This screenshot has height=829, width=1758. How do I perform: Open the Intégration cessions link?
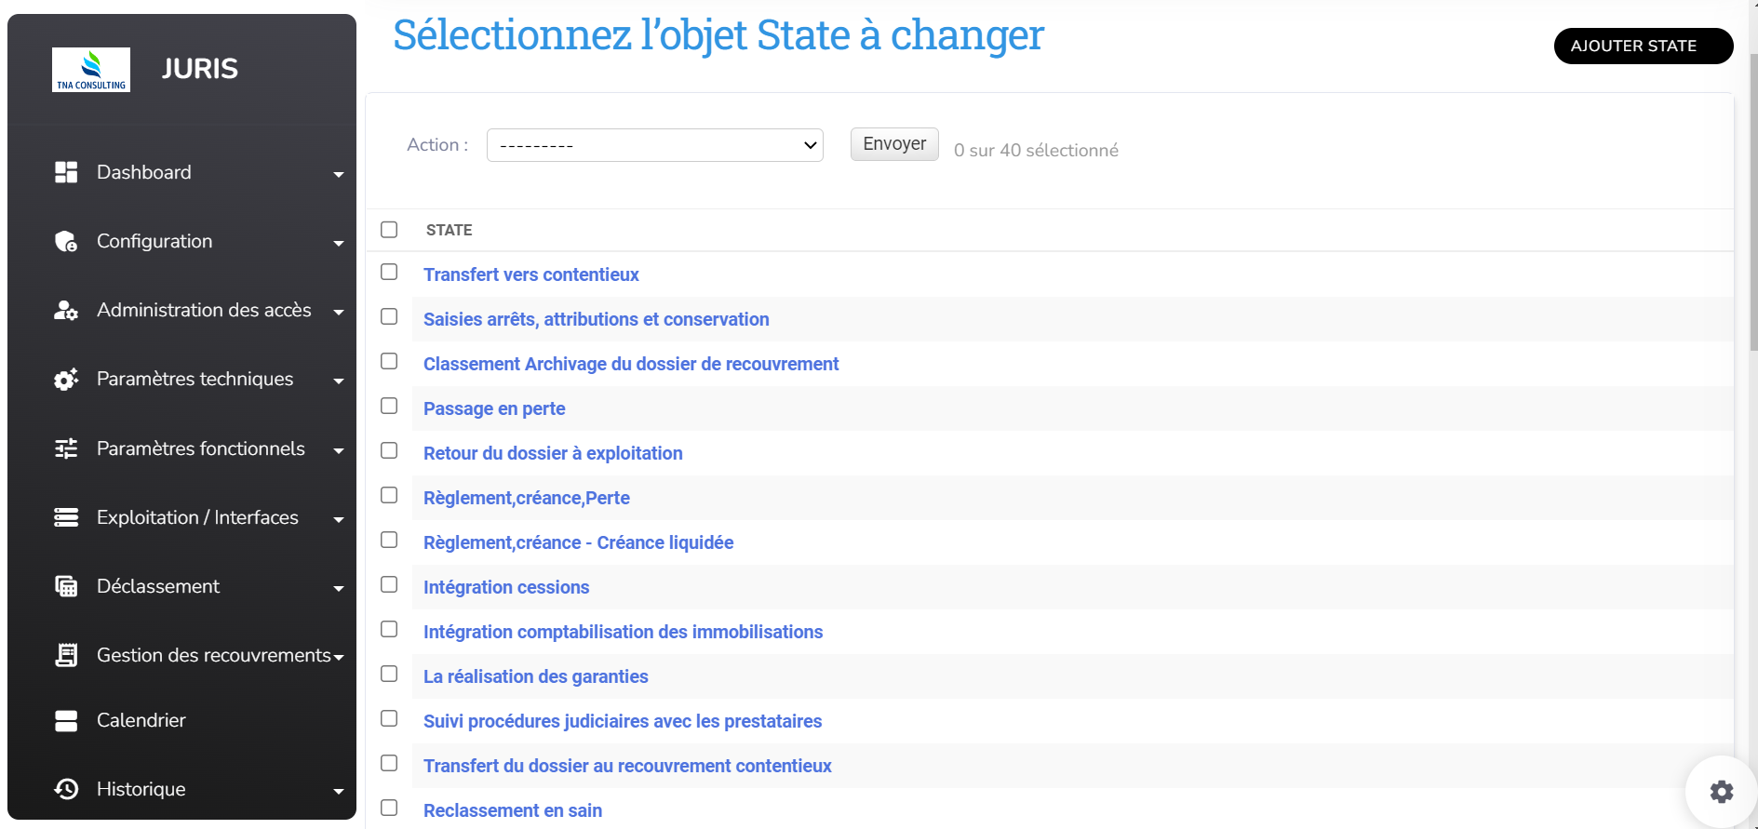pyautogui.click(x=506, y=587)
